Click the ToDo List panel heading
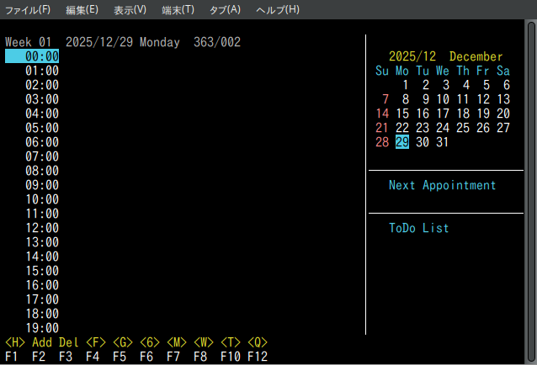The width and height of the screenshot is (537, 365). click(418, 228)
